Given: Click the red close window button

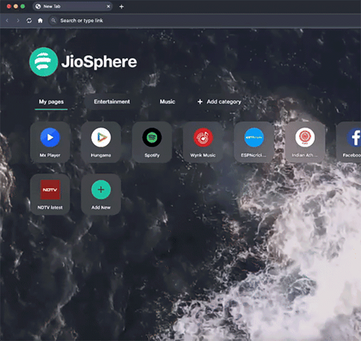Looking at the screenshot, I should 9,7.
